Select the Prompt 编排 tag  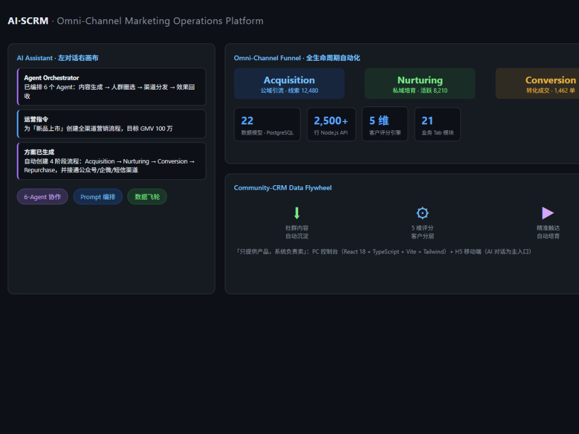coord(98,197)
